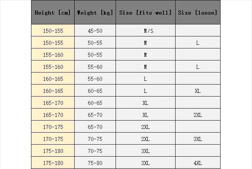Click the 45-50 weight cell
The height and width of the screenshot is (169, 252).
click(x=95, y=30)
